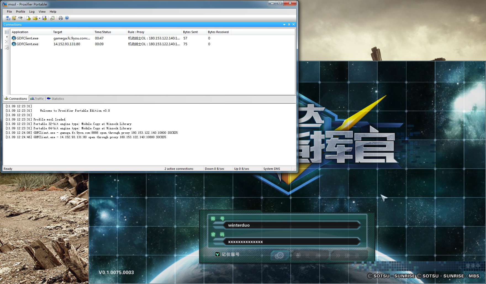Toggle the 记住账号 remember account checkbox

[x=217, y=254]
